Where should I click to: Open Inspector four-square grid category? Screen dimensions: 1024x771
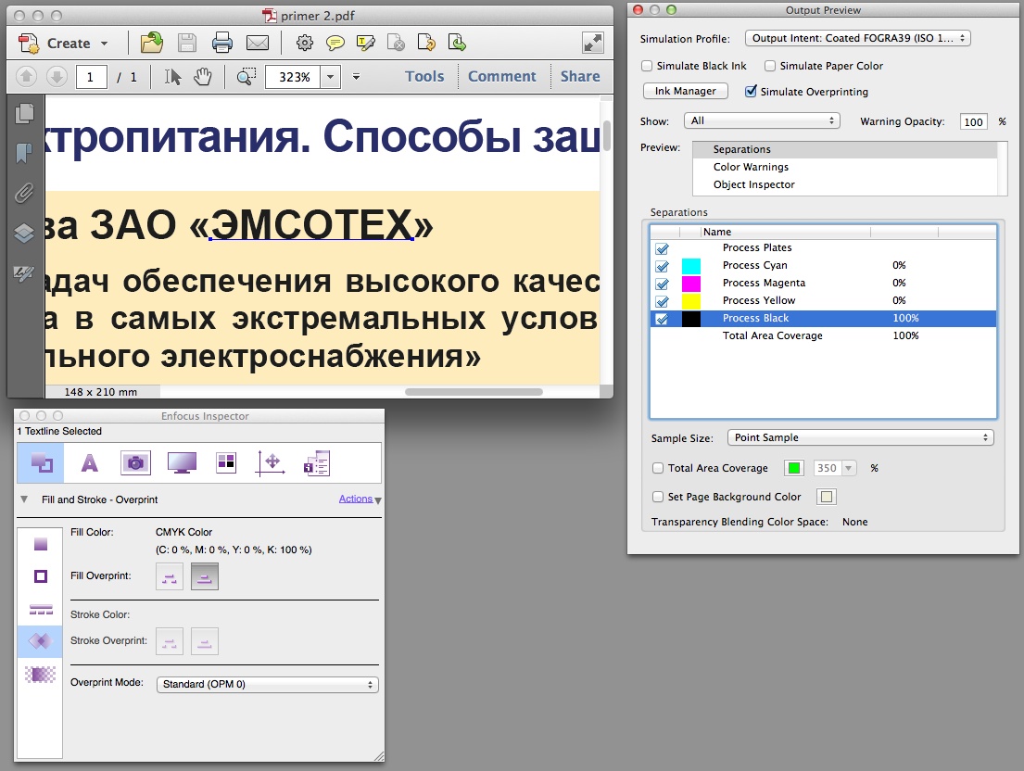[x=226, y=462]
